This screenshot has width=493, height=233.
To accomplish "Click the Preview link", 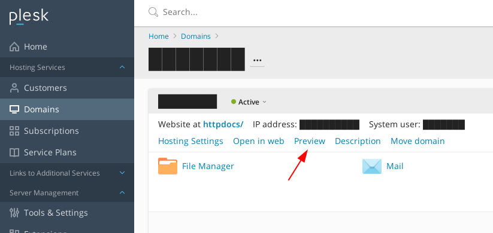I will [x=309, y=141].
